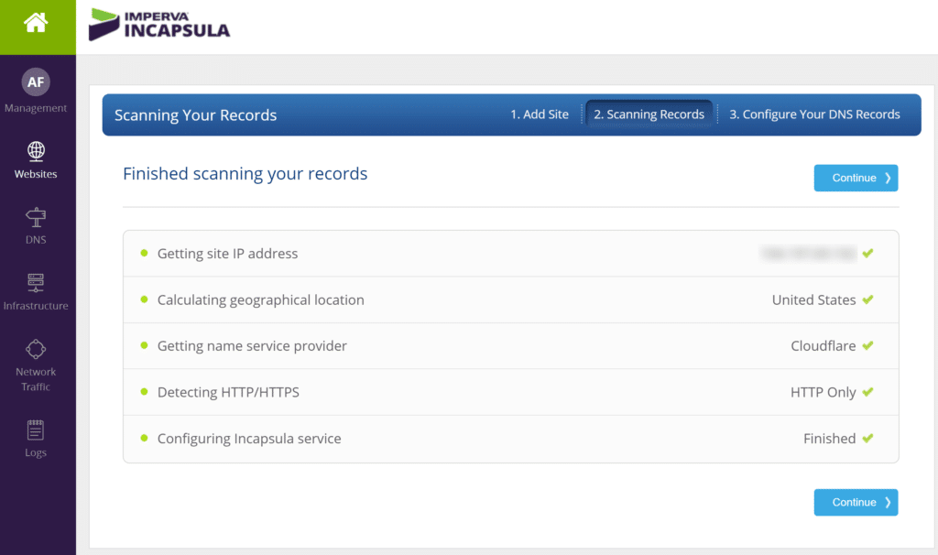Select the Network Traffic icon
This screenshot has width=938, height=555.
coord(36,349)
